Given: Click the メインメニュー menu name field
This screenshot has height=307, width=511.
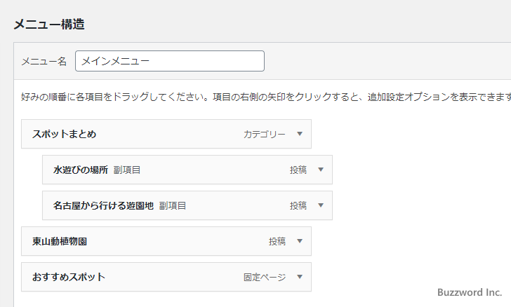Looking at the screenshot, I should click(170, 61).
